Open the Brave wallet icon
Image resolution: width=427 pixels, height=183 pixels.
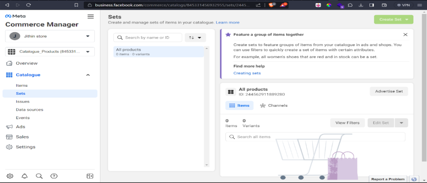[384, 5]
